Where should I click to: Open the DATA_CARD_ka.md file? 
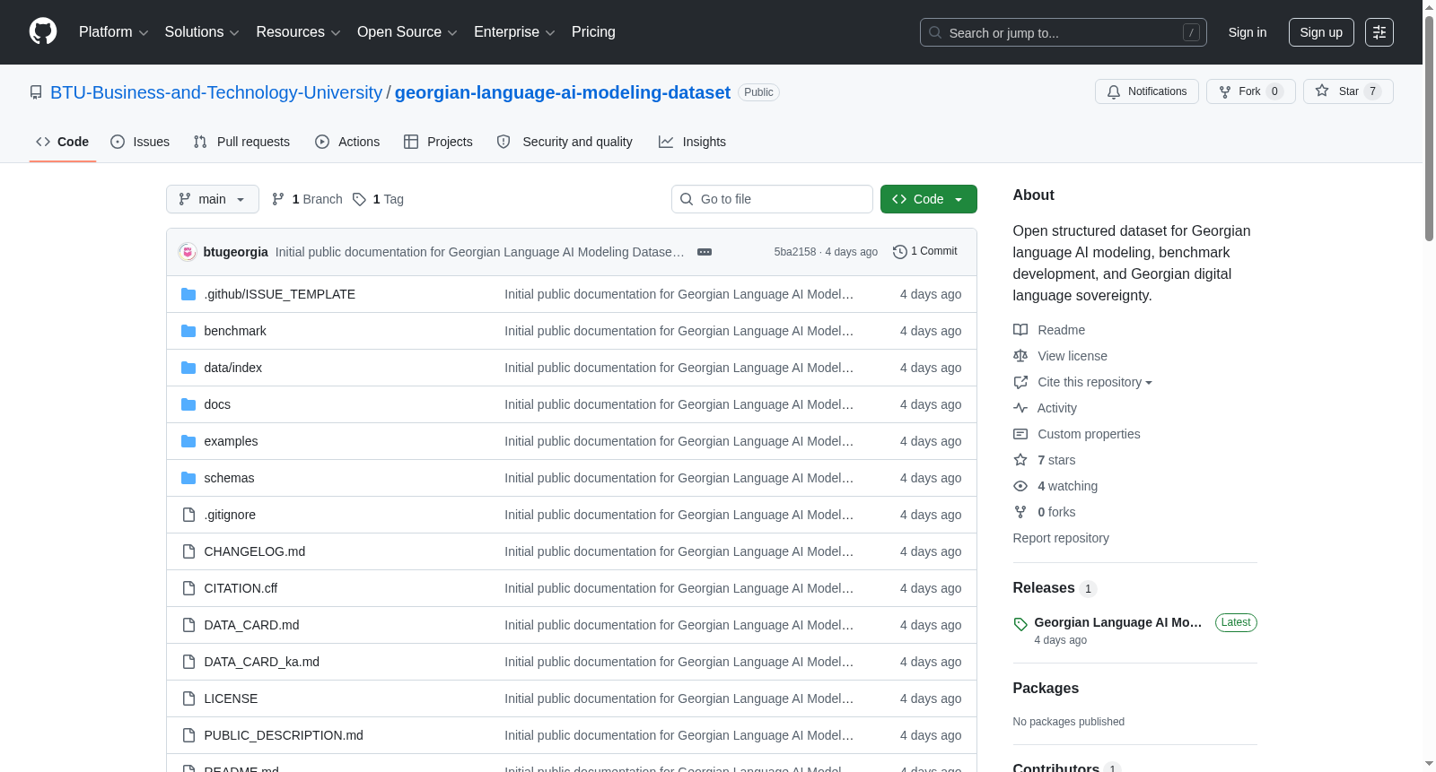(262, 662)
